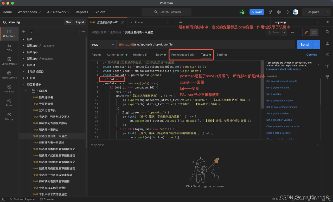333x202 pixels.
Task: Open Learn more about tests scripts link
Action: pyautogui.click(x=283, y=69)
